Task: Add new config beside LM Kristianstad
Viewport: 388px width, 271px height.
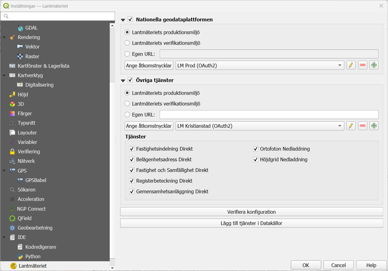Action: (x=374, y=126)
